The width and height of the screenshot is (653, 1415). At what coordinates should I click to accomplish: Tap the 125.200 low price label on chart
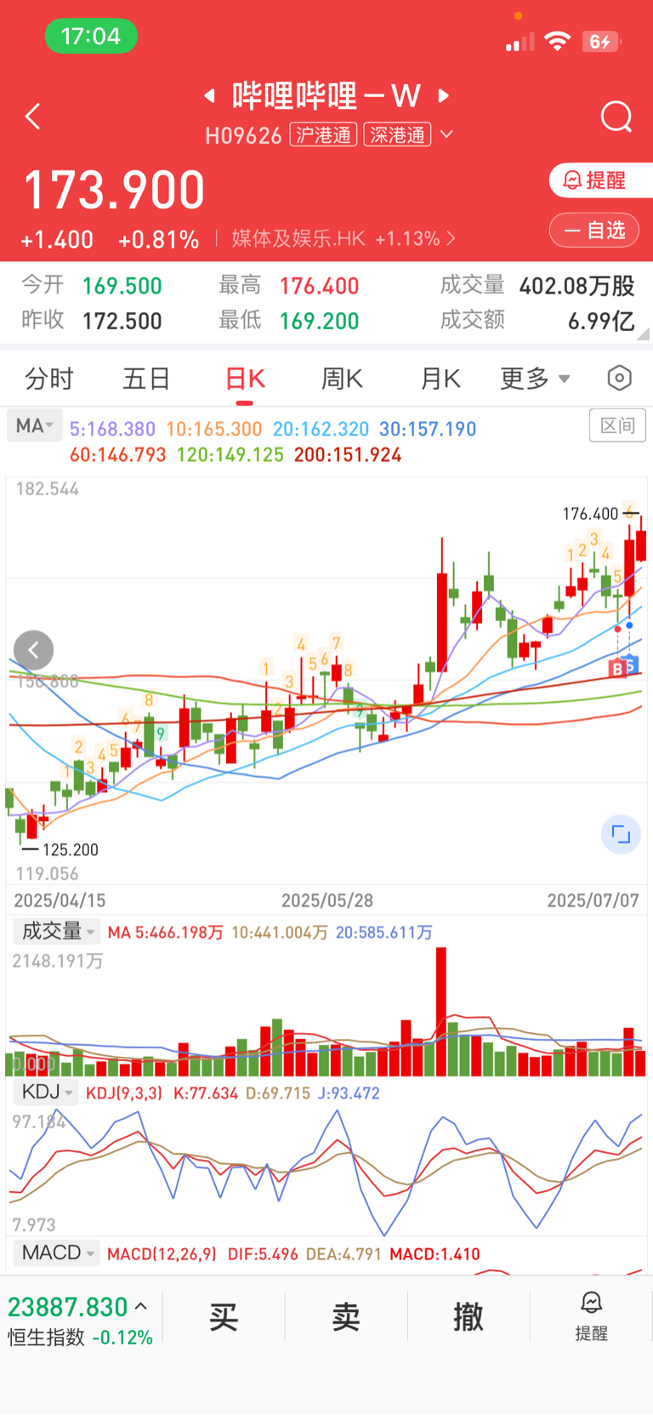tap(71, 849)
